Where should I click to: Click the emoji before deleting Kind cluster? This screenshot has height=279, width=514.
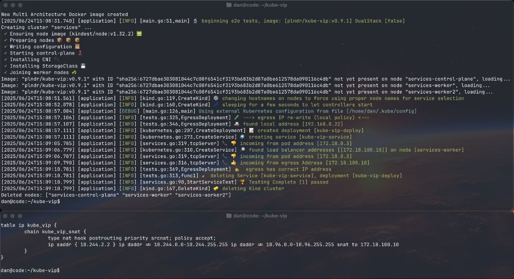point(216,189)
